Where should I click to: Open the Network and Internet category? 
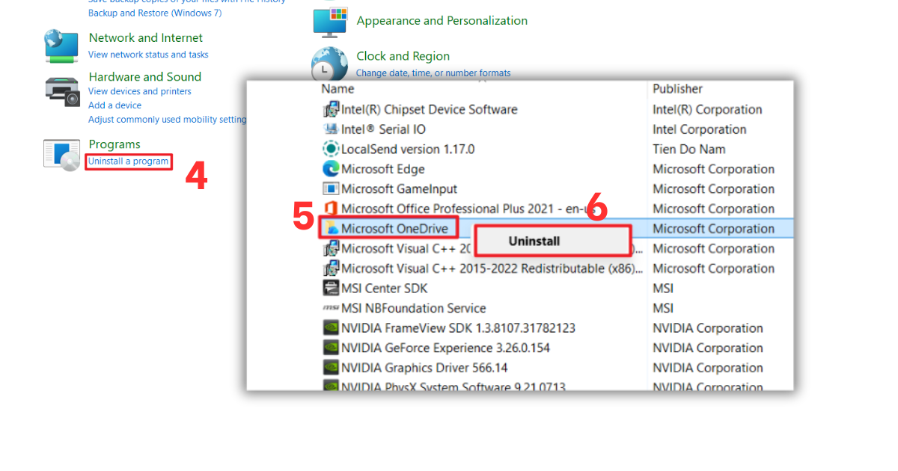click(x=145, y=37)
